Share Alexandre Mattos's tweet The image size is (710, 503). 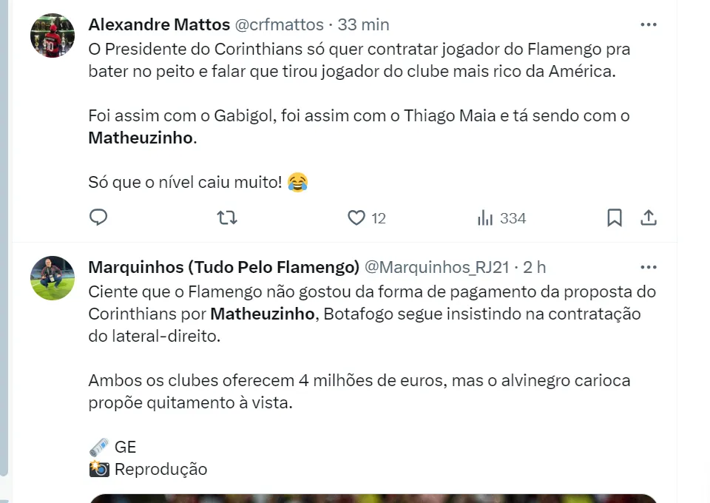(x=649, y=217)
